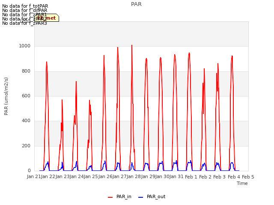Click the 0 y-axis tick label
274x205 pixels.
click(29, 171)
